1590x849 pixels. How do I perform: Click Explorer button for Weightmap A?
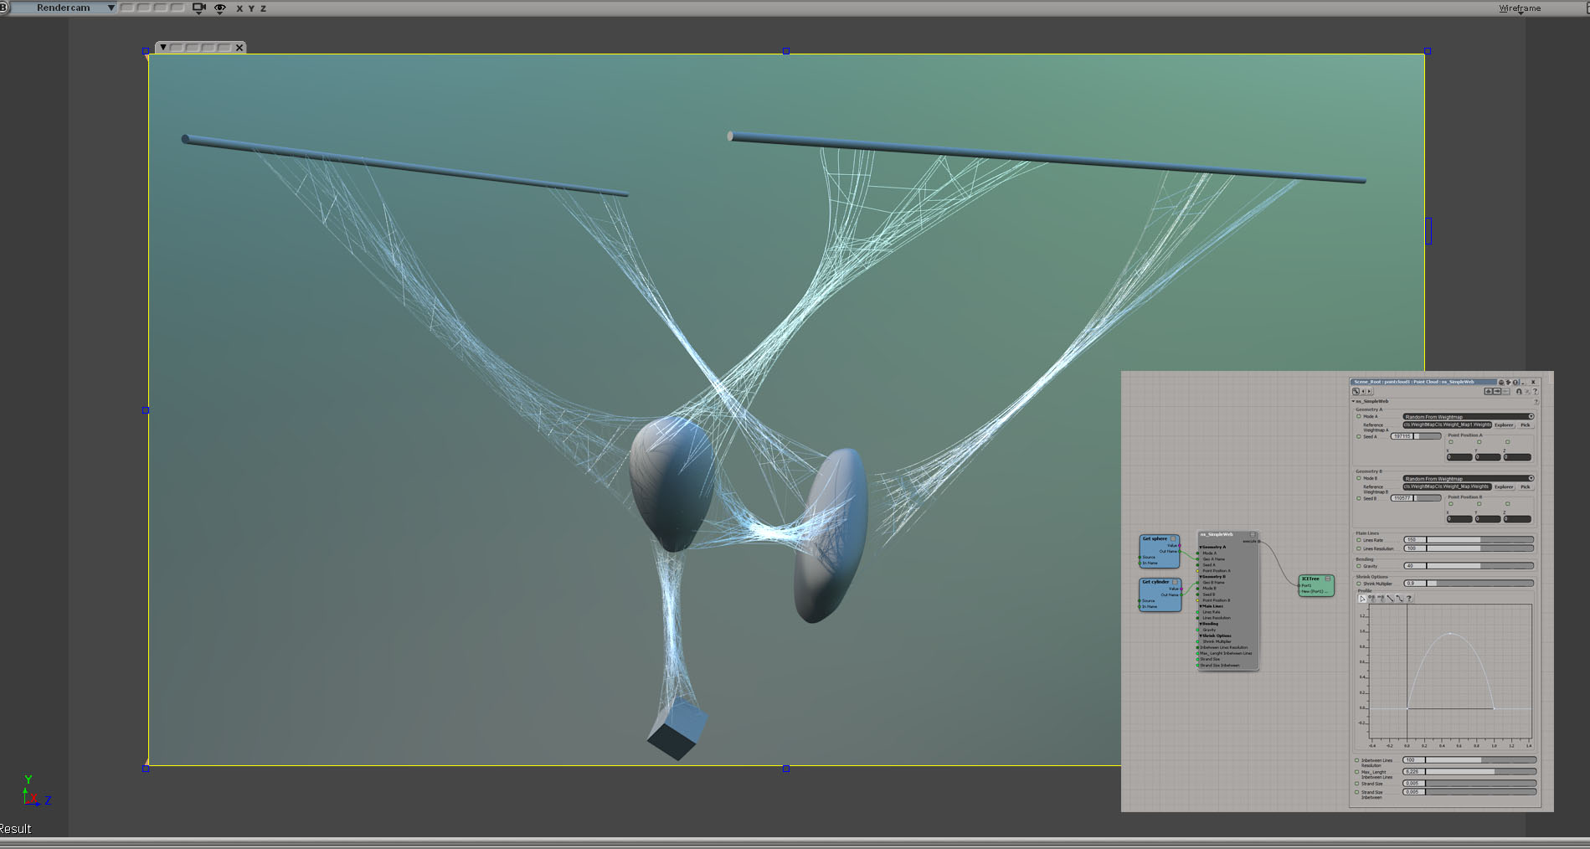tap(1505, 425)
